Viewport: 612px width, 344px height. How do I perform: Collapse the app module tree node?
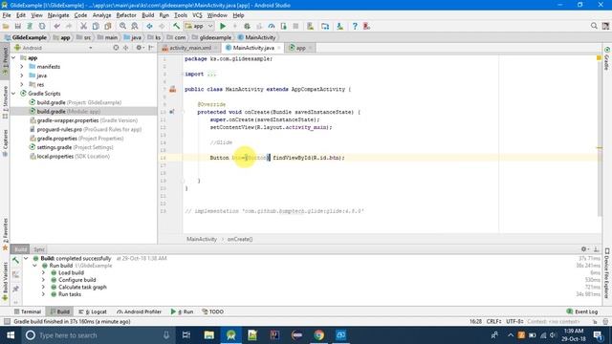coord(13,57)
